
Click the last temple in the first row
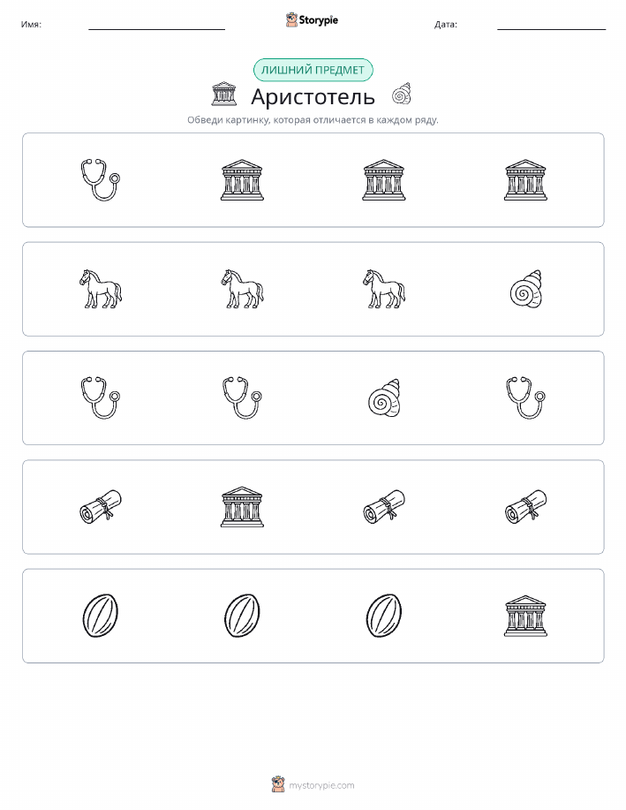click(x=526, y=180)
